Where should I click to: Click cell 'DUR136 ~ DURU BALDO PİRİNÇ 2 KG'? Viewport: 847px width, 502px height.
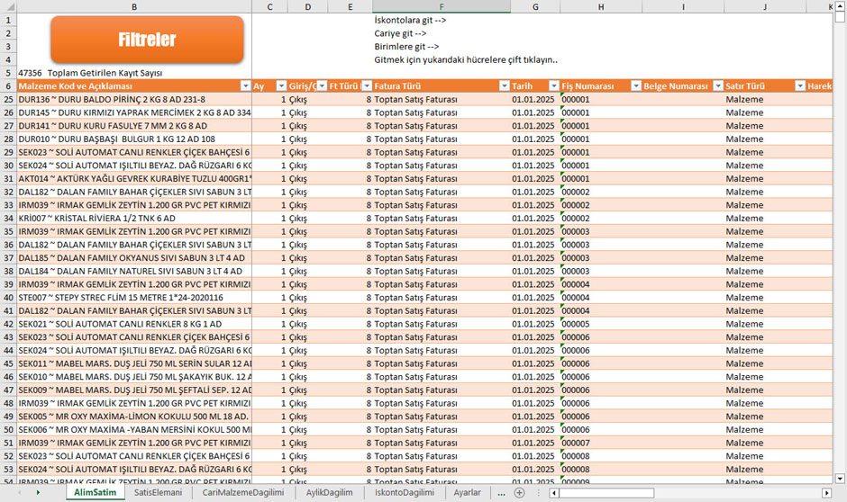point(134,99)
